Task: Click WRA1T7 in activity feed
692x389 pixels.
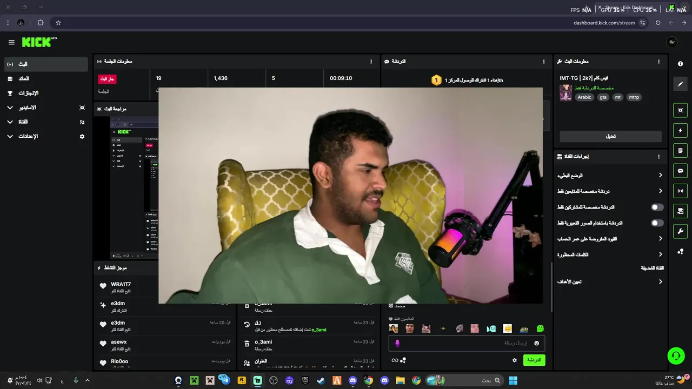Action: pyautogui.click(x=121, y=284)
